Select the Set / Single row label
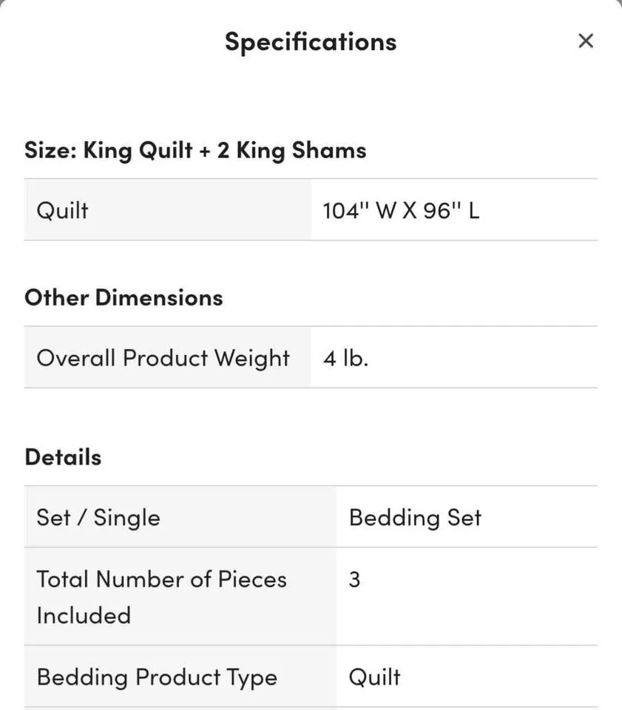622x710 pixels. pyautogui.click(x=98, y=517)
